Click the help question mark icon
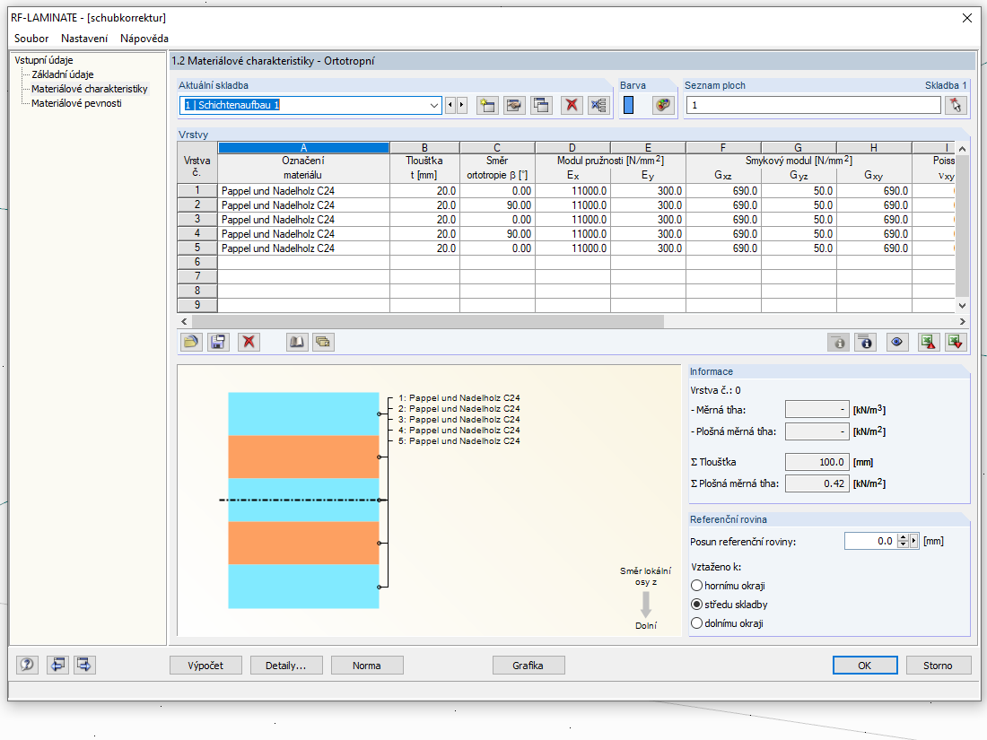Viewport: 987px width, 740px height. [27, 665]
